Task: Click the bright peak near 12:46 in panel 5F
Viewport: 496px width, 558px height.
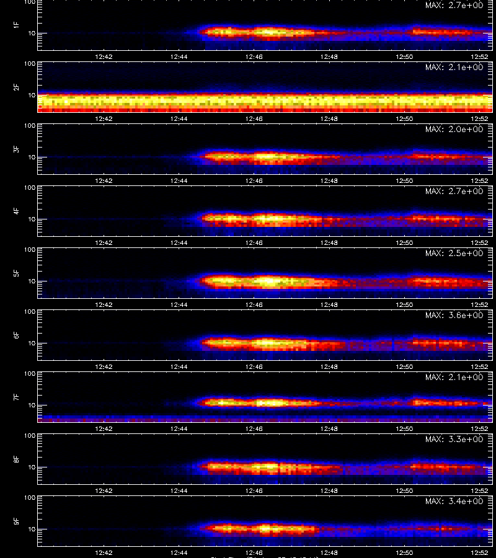Action: [268, 281]
